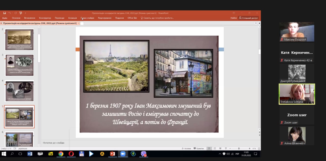Image resolution: width=326 pixels, height=161 pixels.
Task: Click the zoom in plus button
Action: tap(250, 149)
